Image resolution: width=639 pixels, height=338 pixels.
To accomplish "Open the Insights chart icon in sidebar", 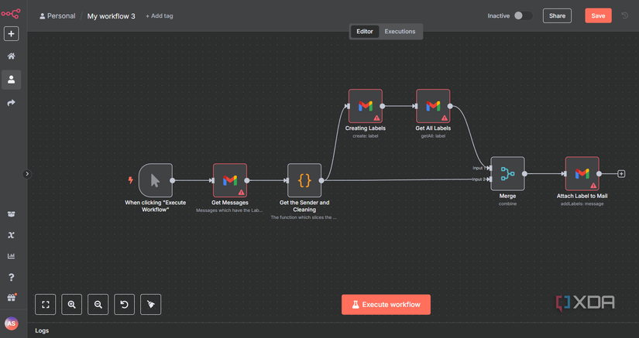I will 11,256.
